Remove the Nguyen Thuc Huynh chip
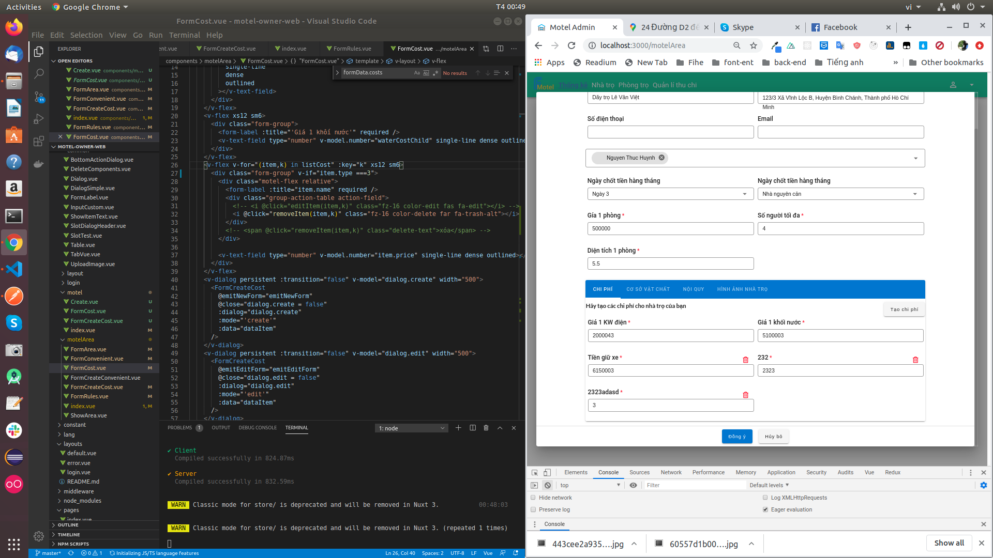Image resolution: width=993 pixels, height=558 pixels. (x=661, y=158)
